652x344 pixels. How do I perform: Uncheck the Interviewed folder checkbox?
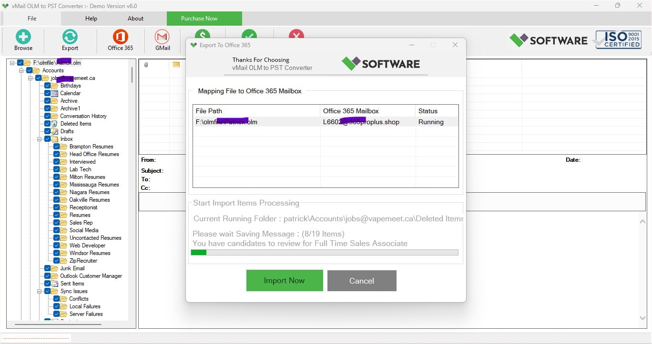(56, 162)
